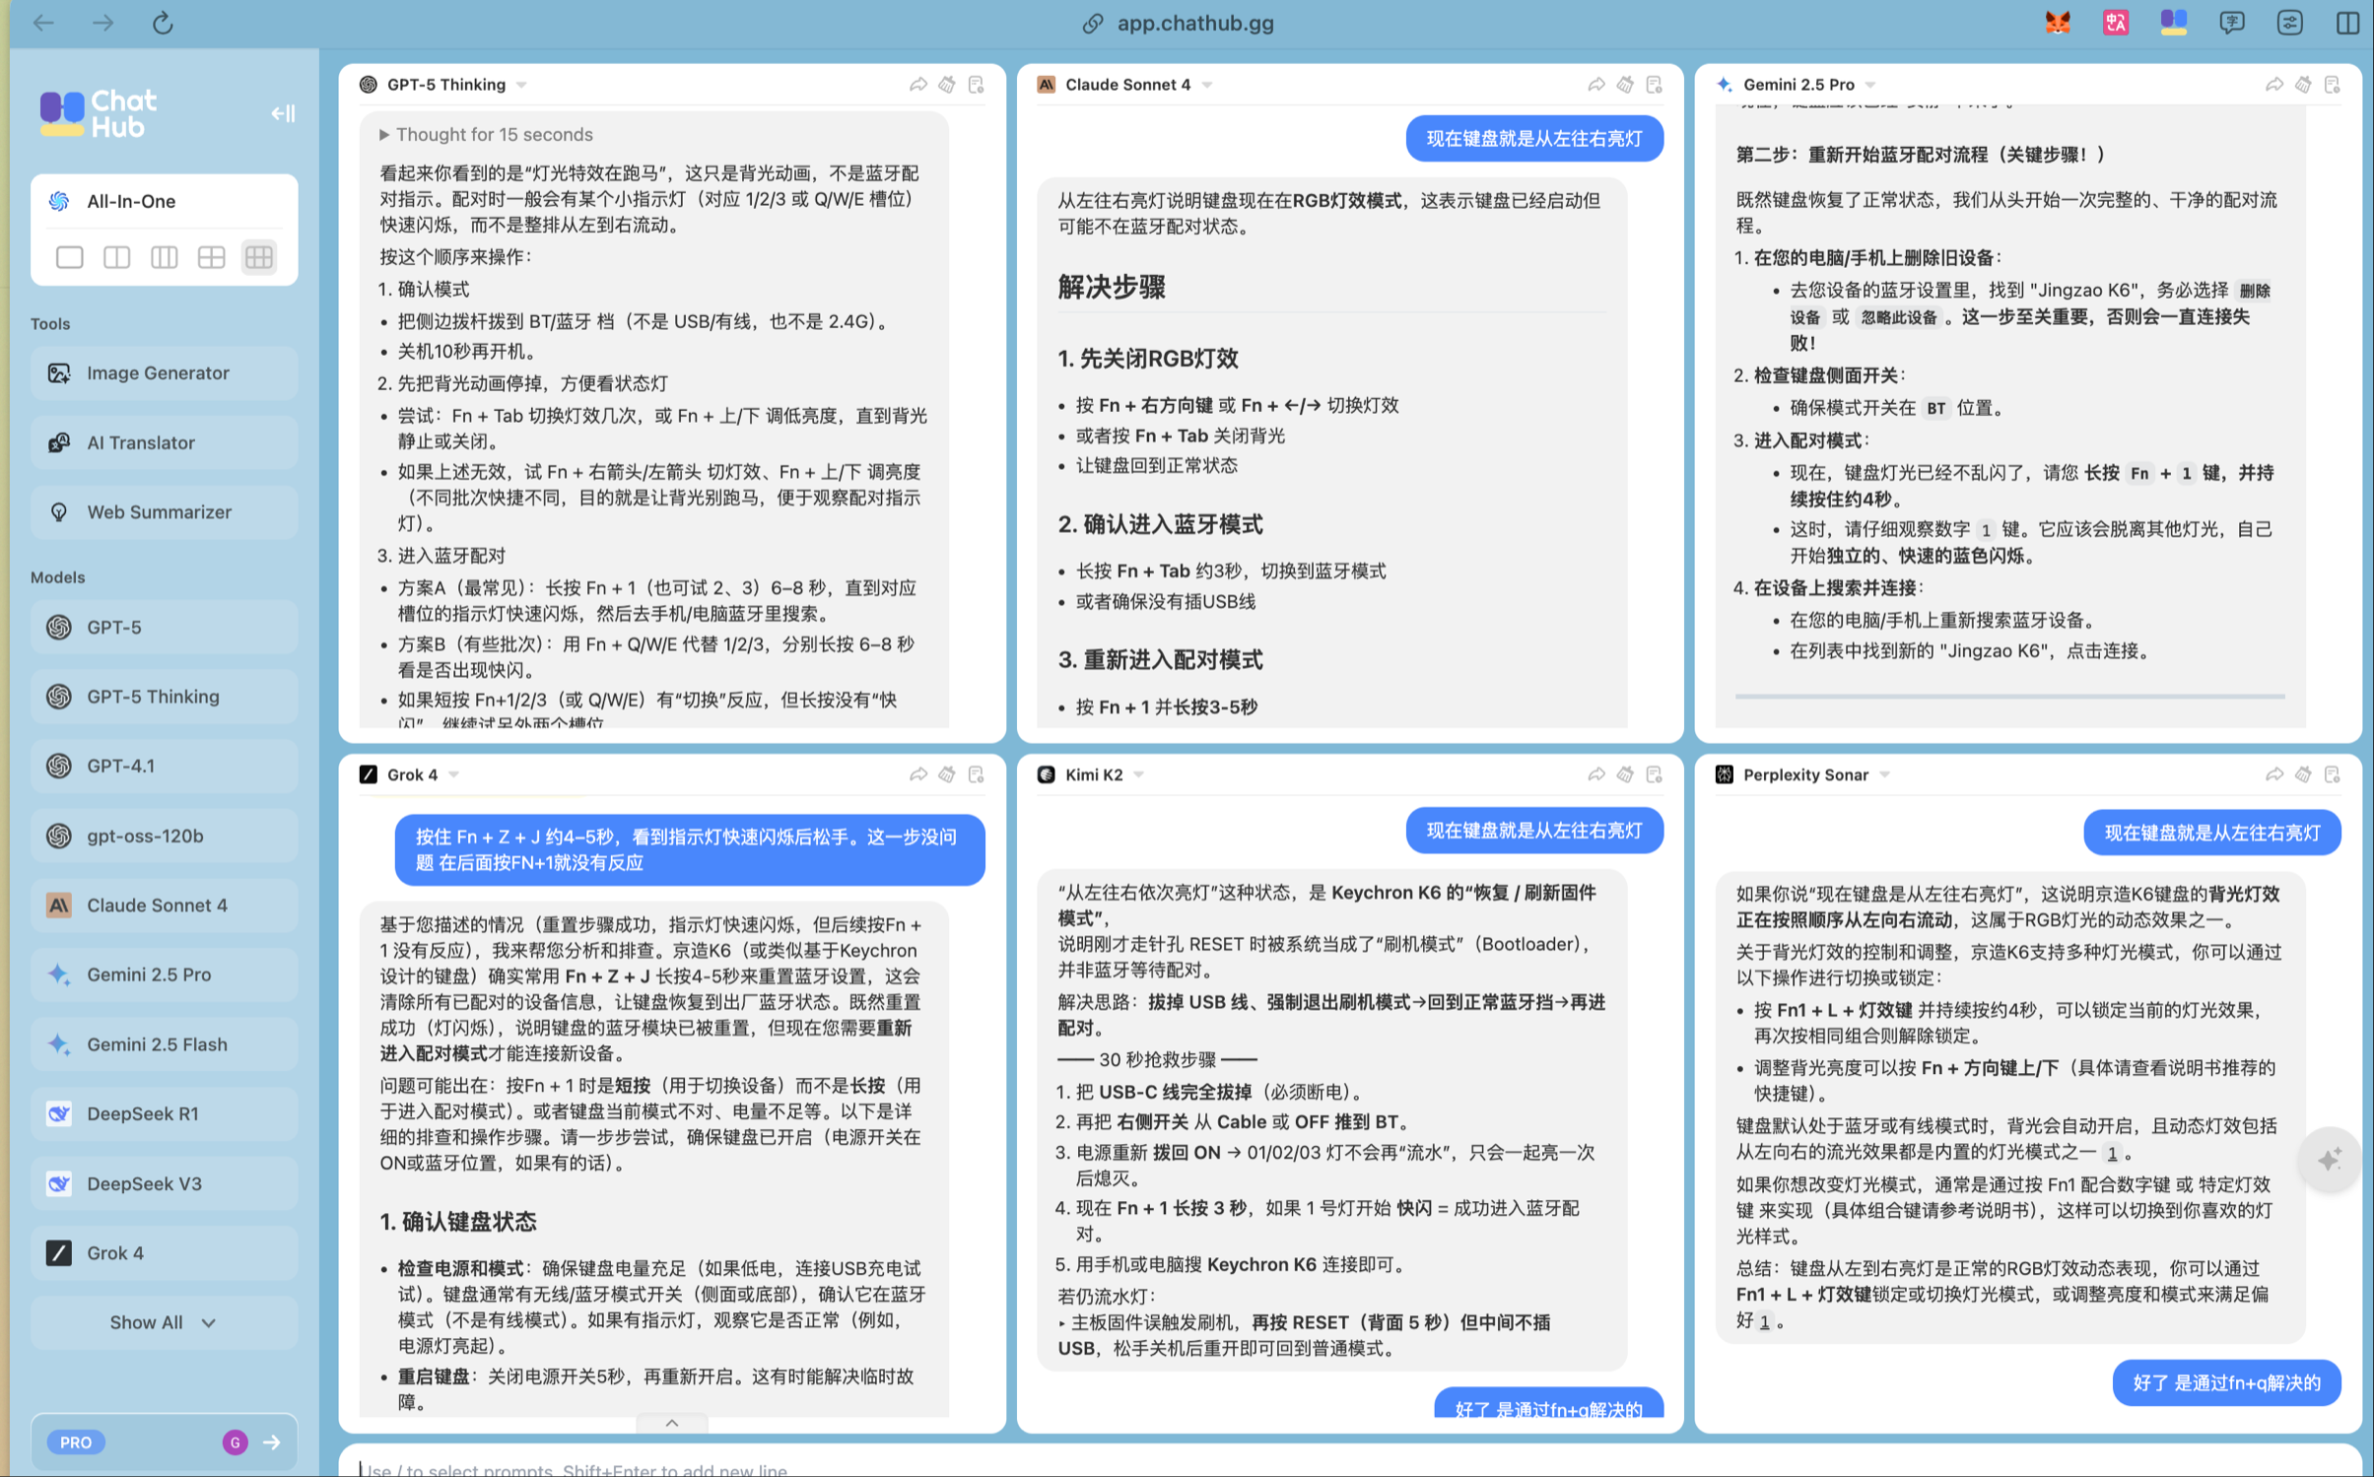This screenshot has width=2374, height=1477.
Task: Select DeepSeek V3 in sidebar
Action: coord(165,1183)
